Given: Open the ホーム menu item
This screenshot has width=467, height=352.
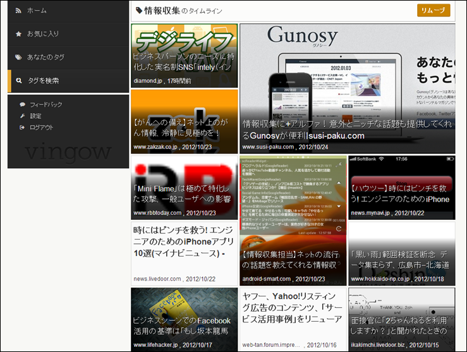Looking at the screenshot, I should pyautogui.click(x=68, y=11).
